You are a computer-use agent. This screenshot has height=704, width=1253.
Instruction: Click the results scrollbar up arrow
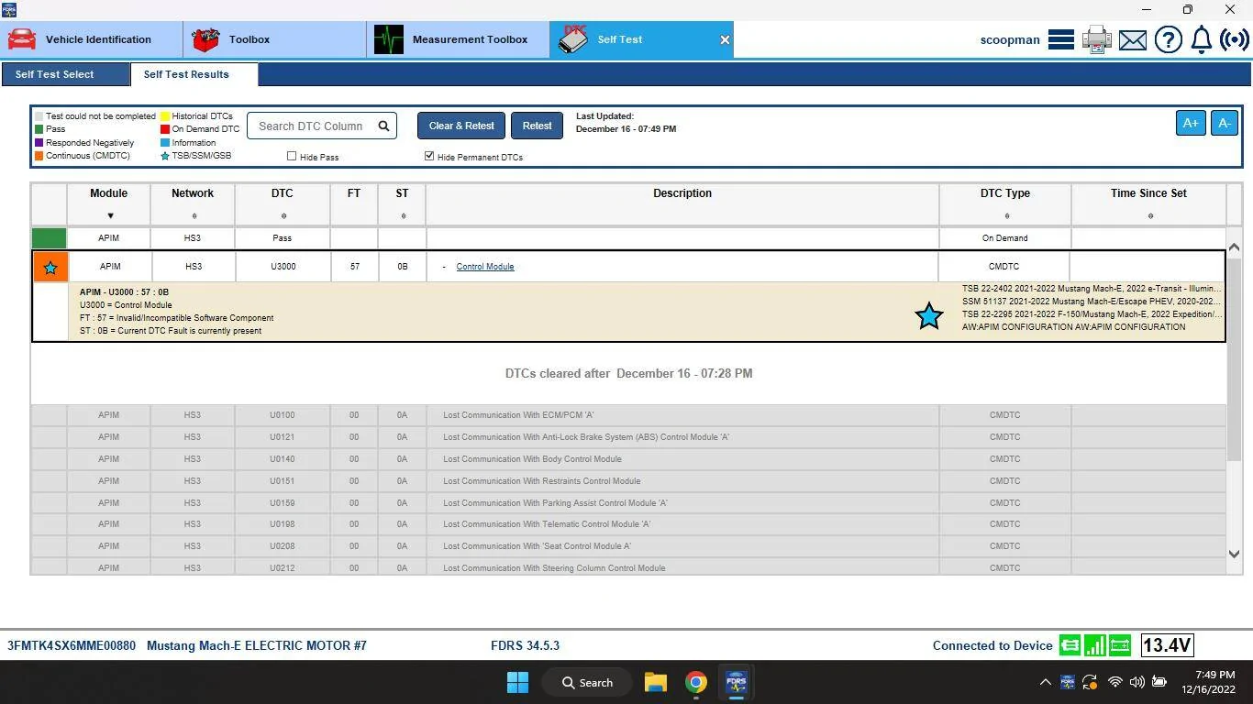1234,247
